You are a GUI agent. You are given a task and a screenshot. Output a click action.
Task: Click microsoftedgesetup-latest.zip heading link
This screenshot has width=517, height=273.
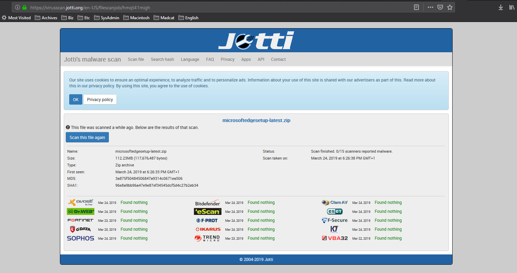[256, 120]
